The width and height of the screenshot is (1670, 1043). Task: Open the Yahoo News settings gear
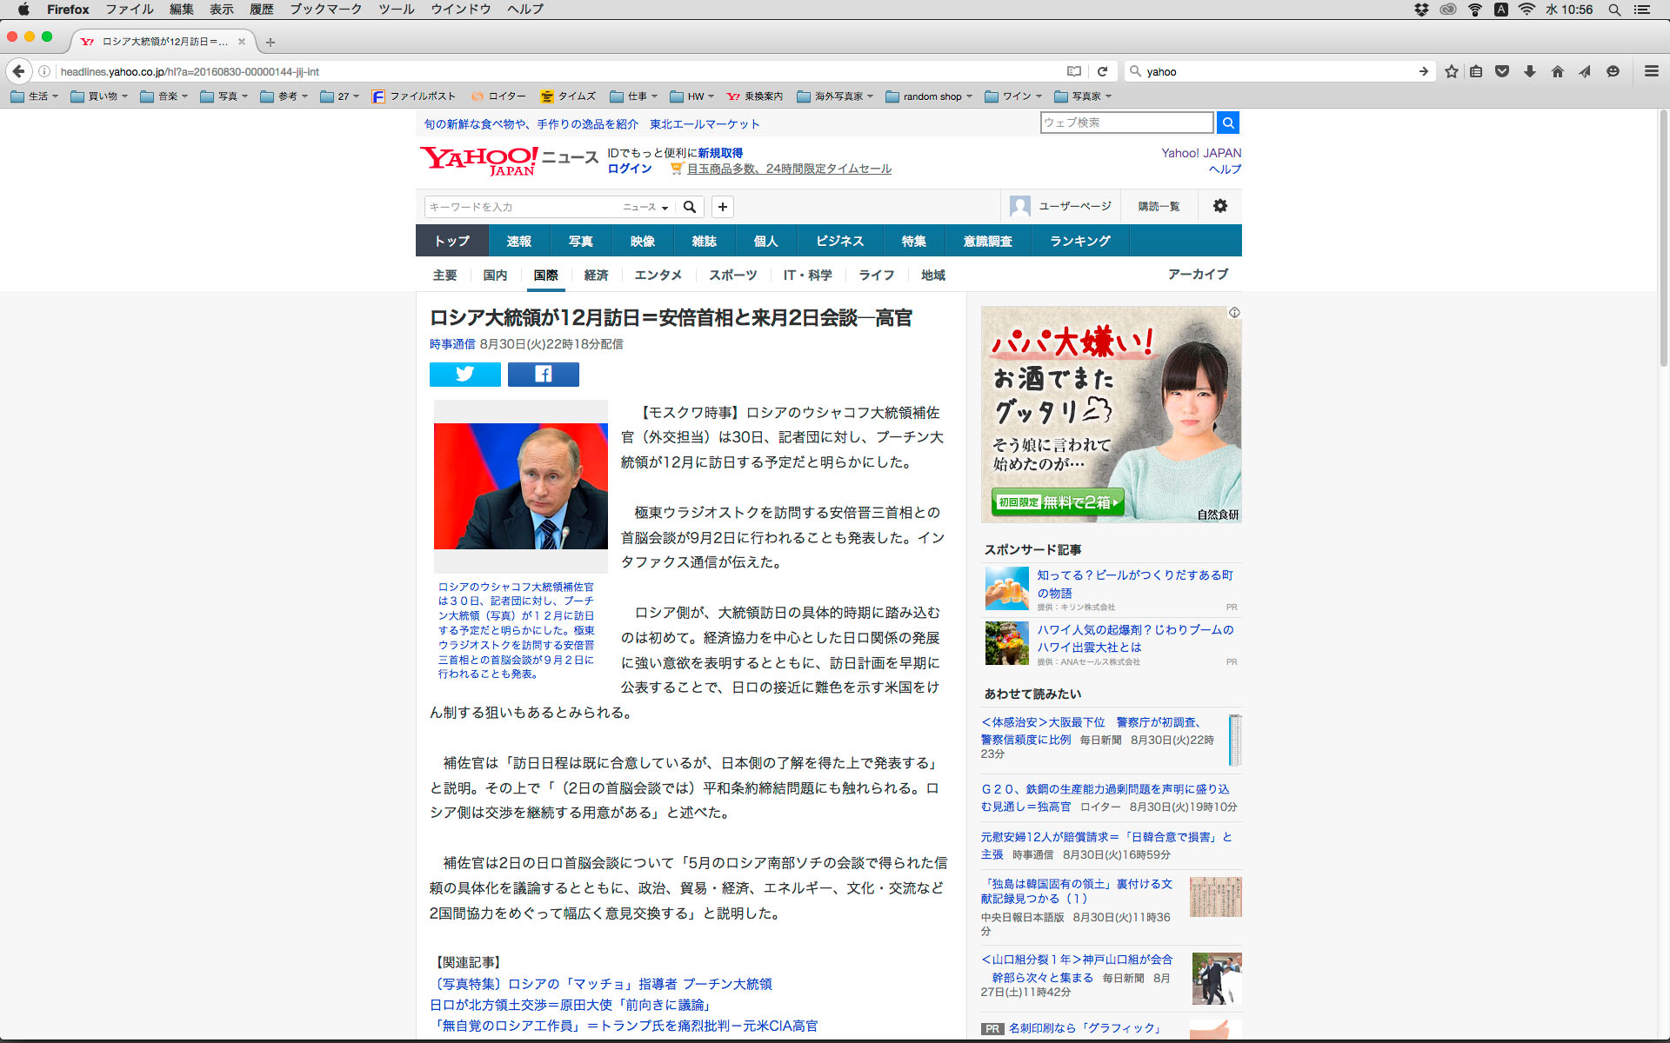pyautogui.click(x=1219, y=206)
